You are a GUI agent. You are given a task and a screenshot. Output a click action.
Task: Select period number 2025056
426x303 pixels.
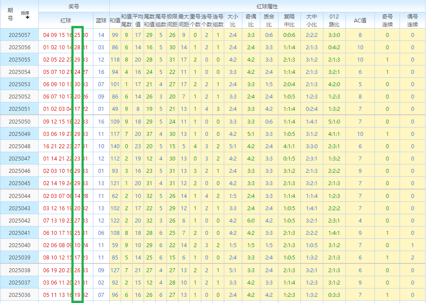pos(19,47)
